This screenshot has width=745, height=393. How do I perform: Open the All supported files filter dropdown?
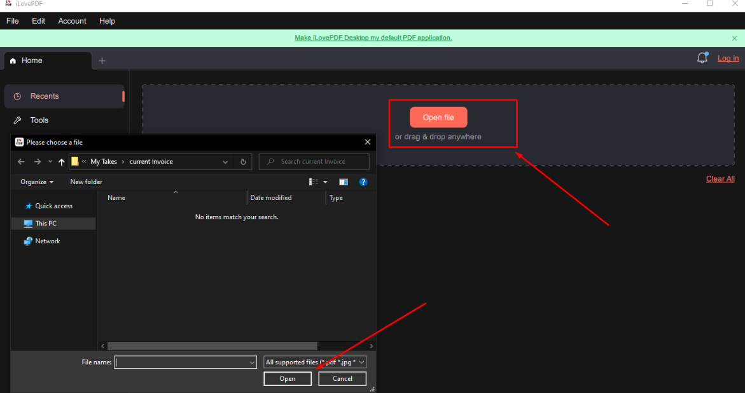click(x=314, y=362)
